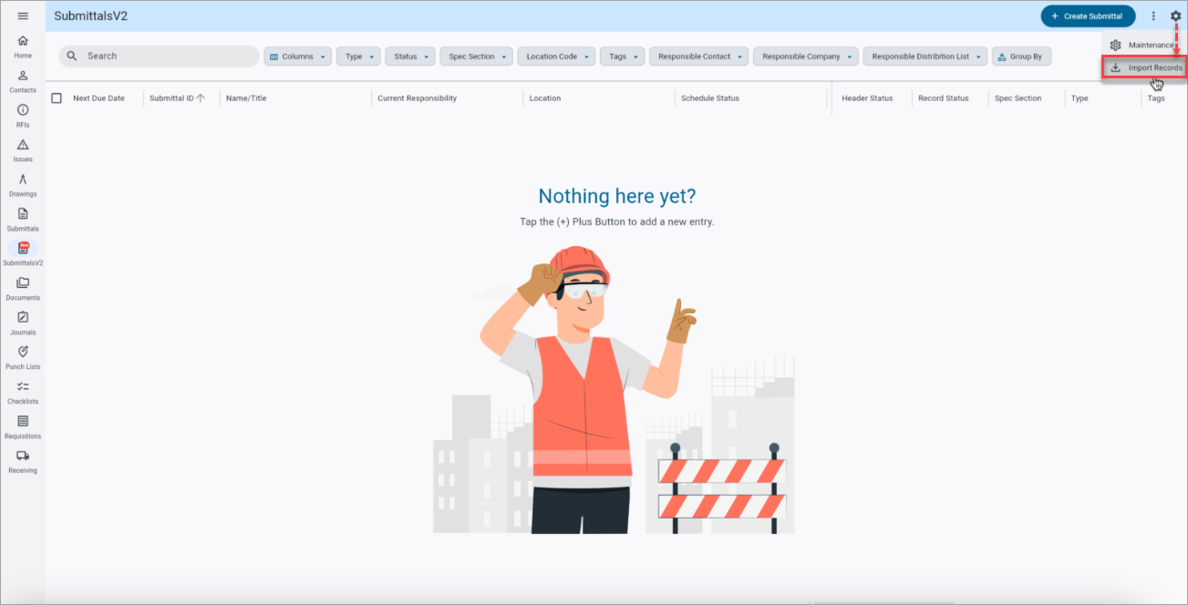Click the settings gear icon at top right
This screenshot has height=605, width=1188.
pos(1175,16)
